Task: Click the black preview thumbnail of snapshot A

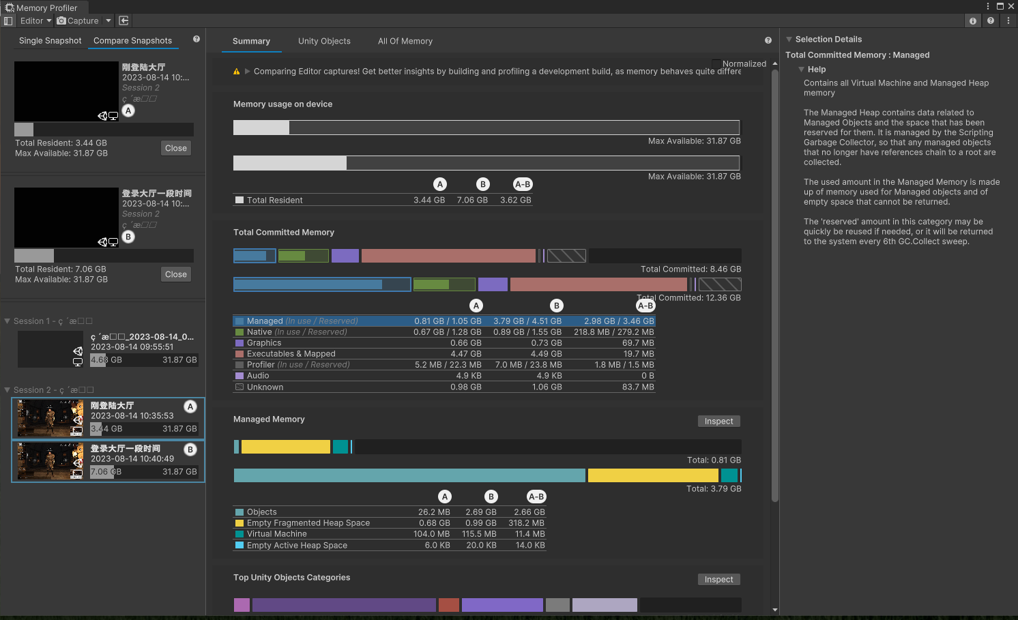Action: coord(67,91)
